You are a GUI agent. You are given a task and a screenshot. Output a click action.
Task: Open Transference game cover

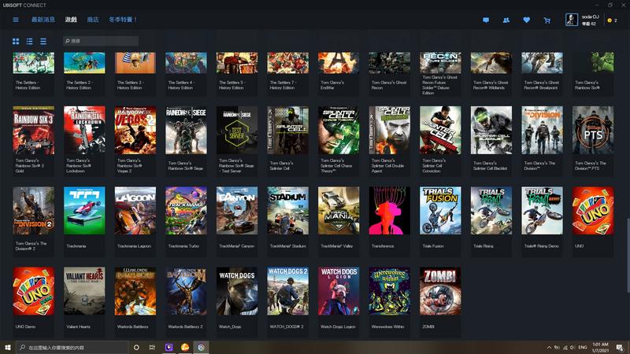(390, 211)
